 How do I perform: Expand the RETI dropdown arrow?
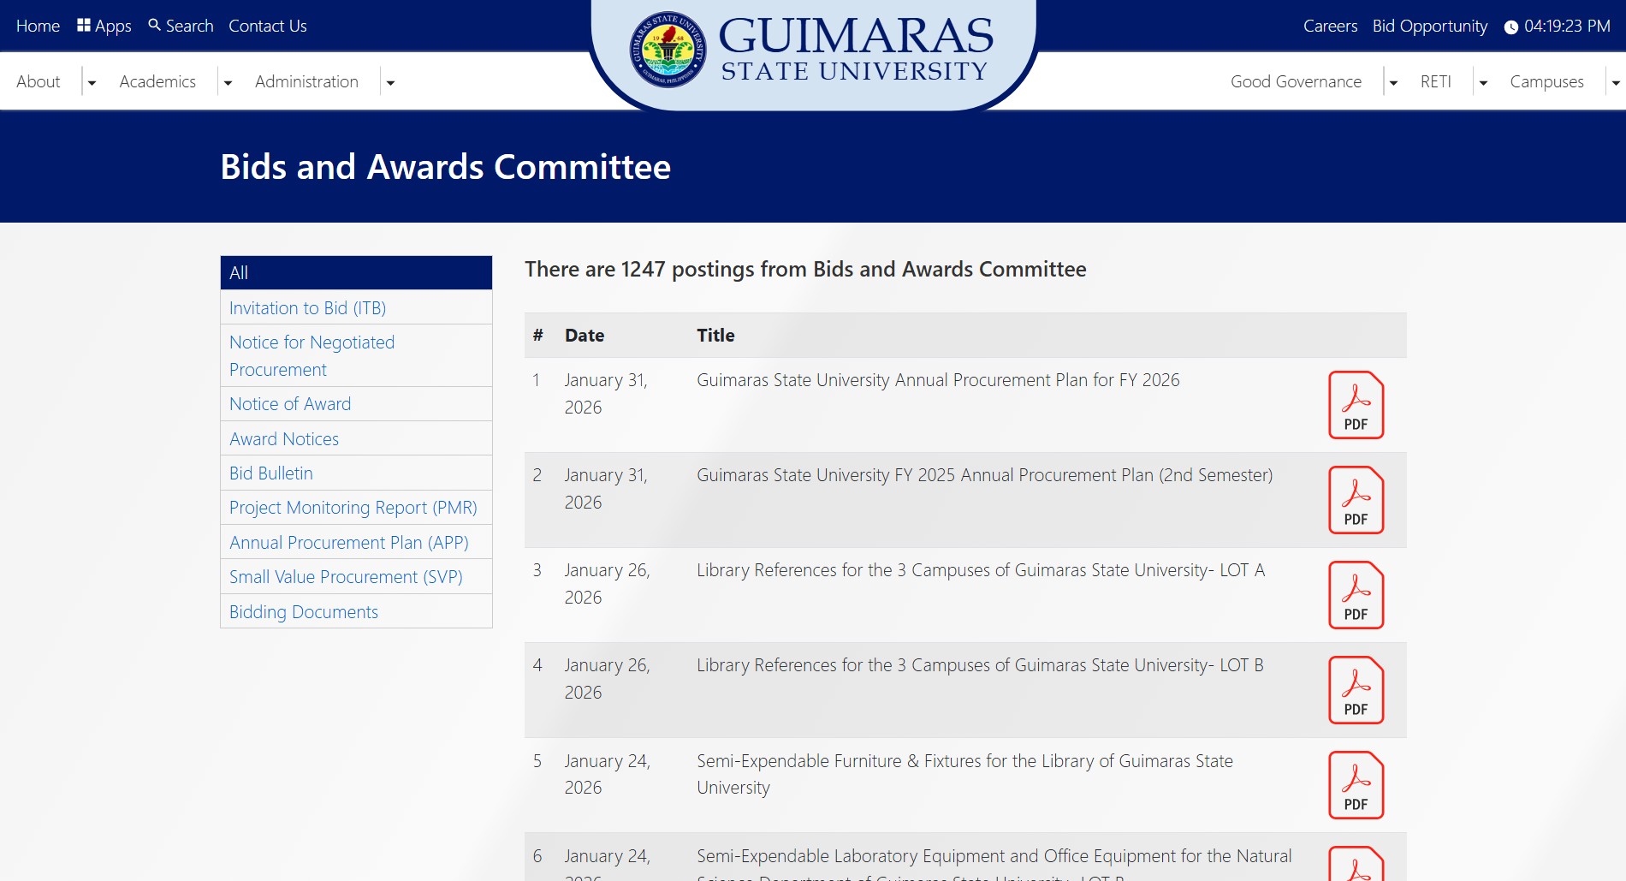tap(1483, 82)
